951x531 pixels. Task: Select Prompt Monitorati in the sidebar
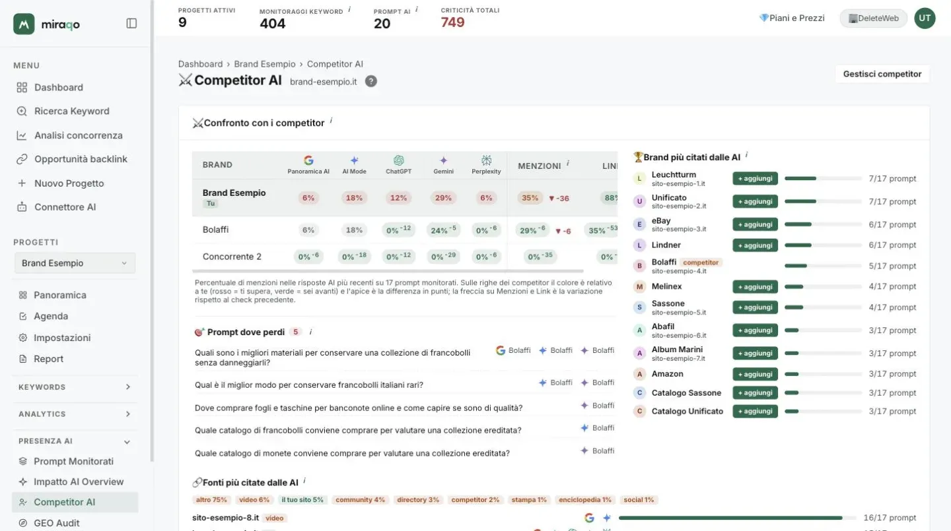click(x=75, y=462)
